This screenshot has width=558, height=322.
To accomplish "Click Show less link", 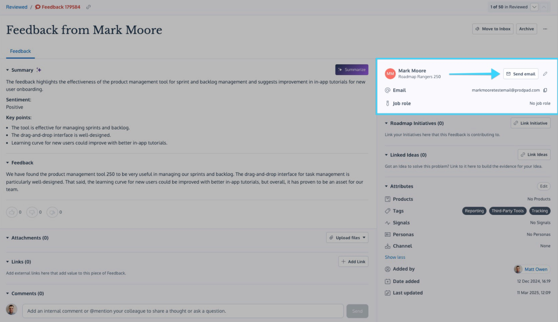I will coord(395,257).
